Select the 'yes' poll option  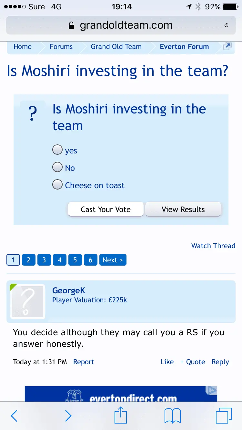[57, 150]
